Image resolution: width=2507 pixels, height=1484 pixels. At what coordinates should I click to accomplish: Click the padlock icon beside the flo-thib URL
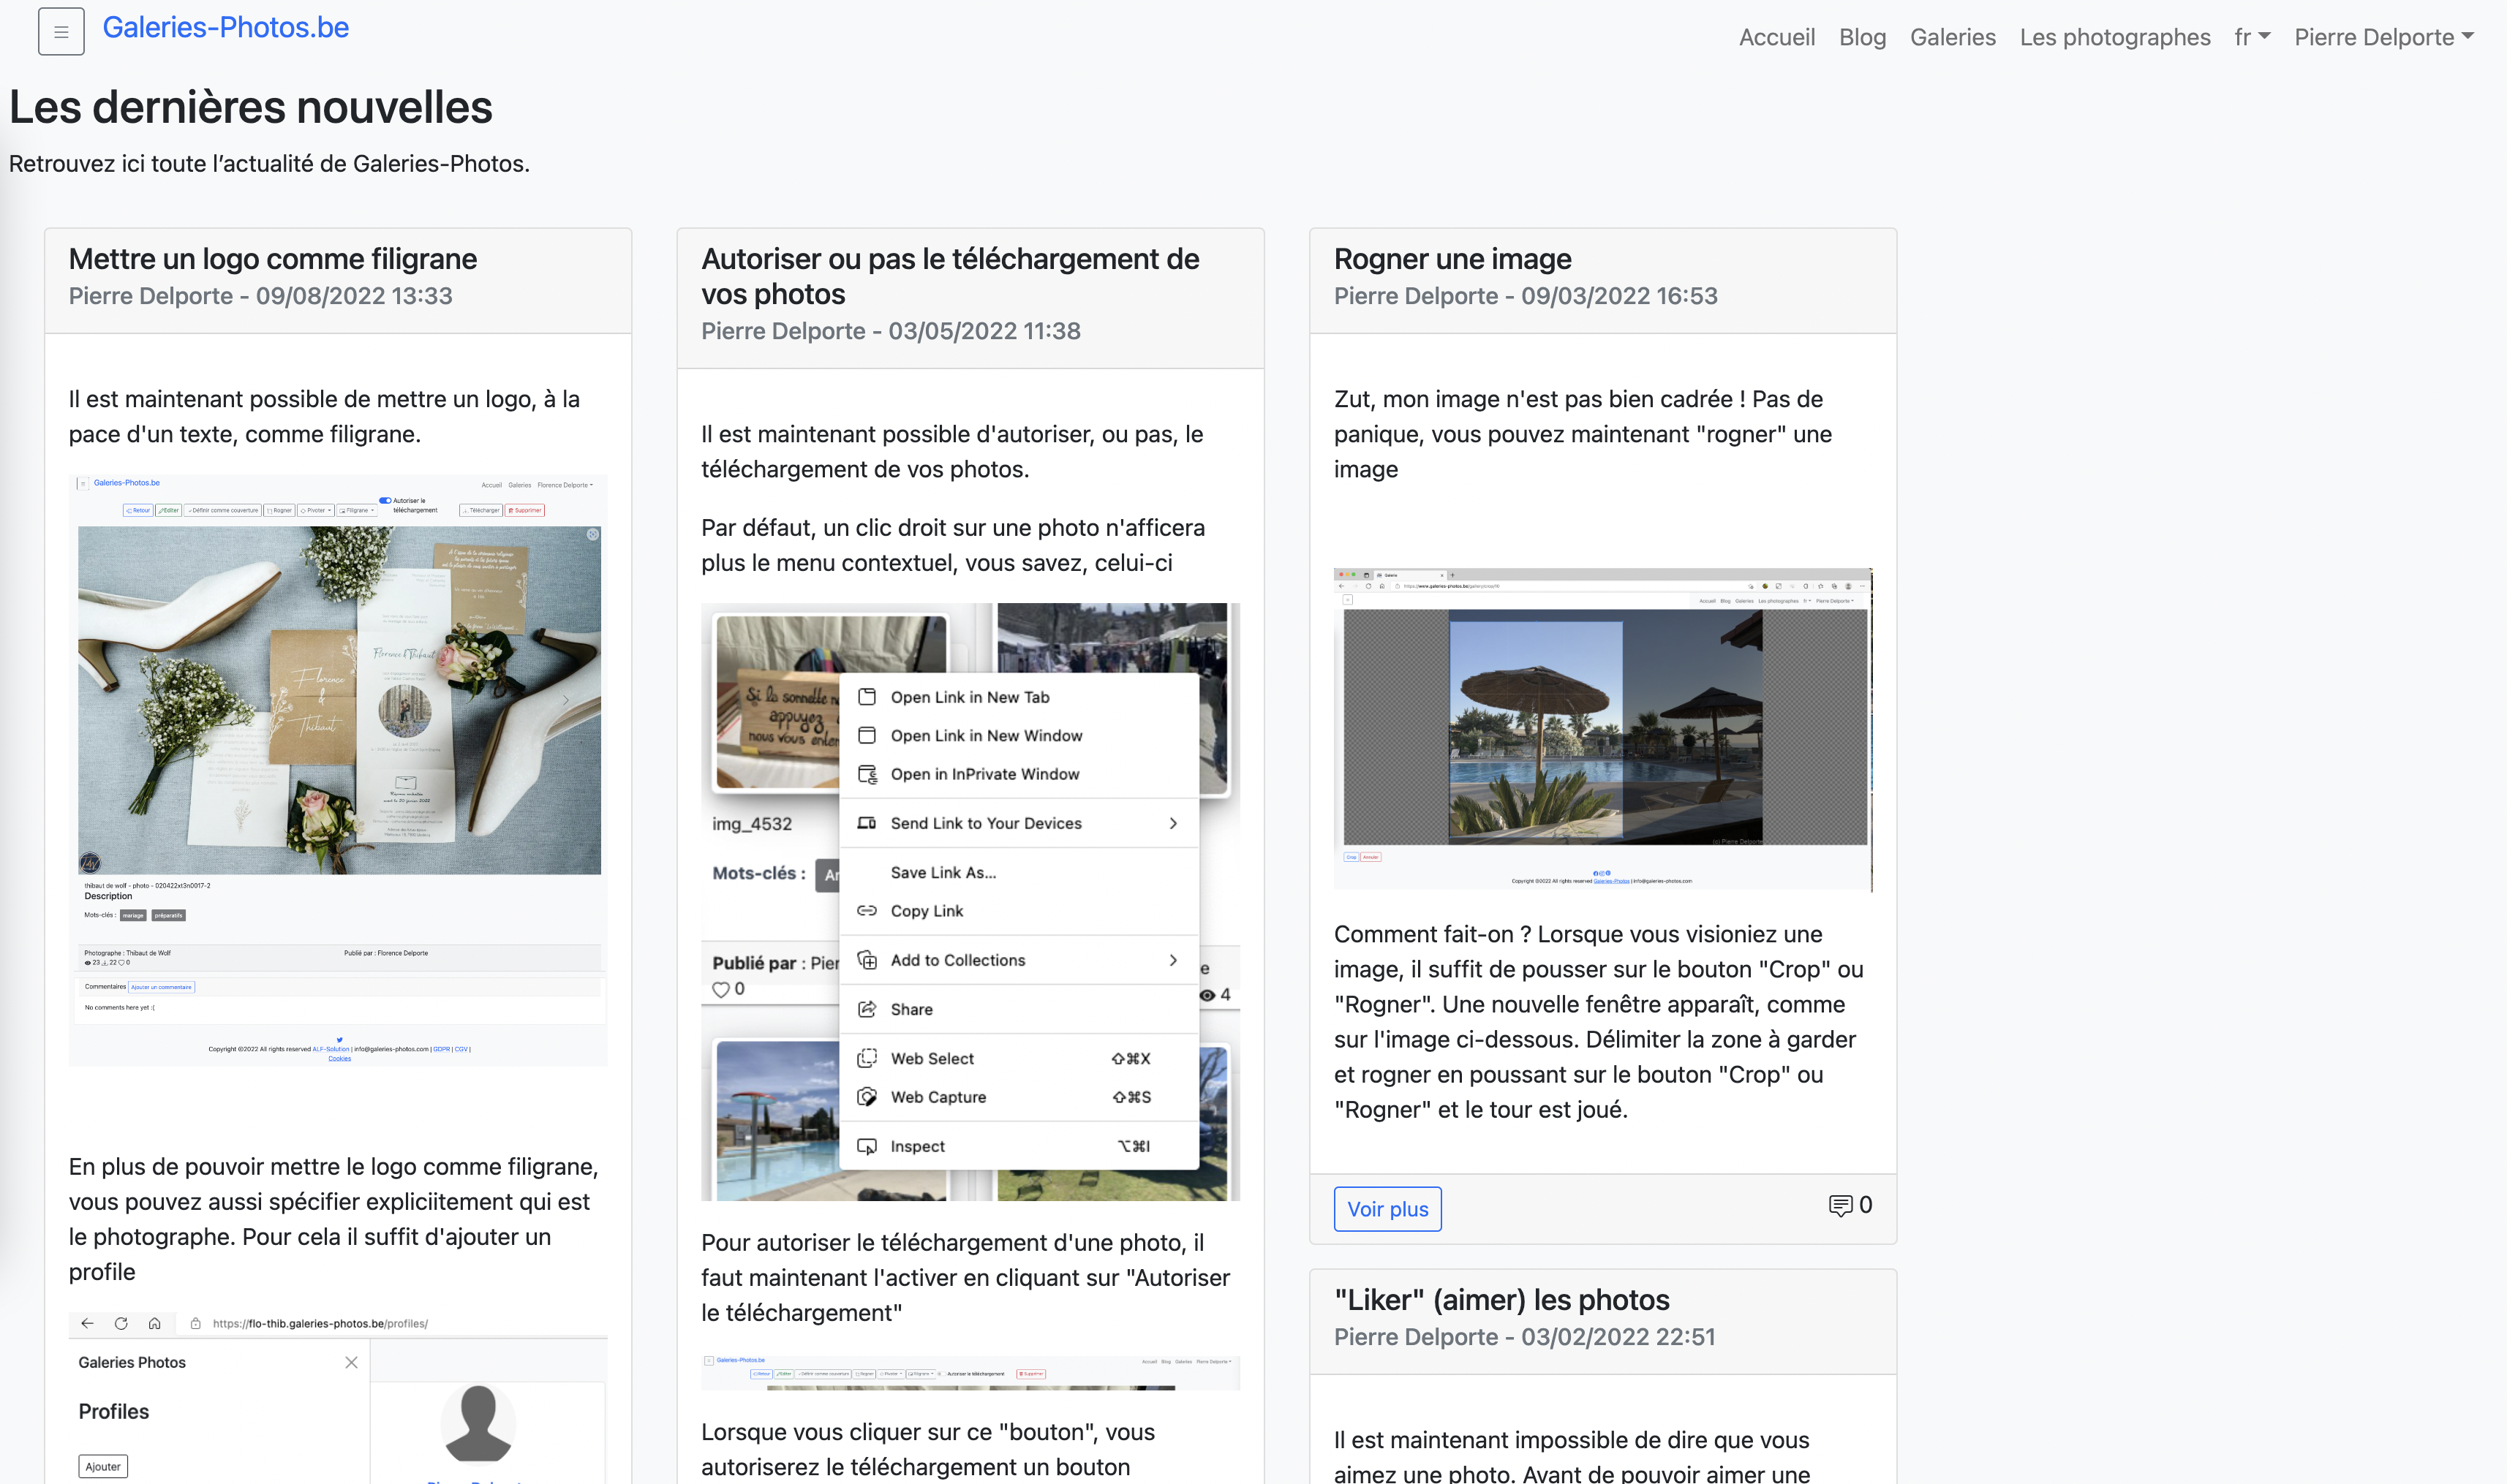pos(196,1323)
